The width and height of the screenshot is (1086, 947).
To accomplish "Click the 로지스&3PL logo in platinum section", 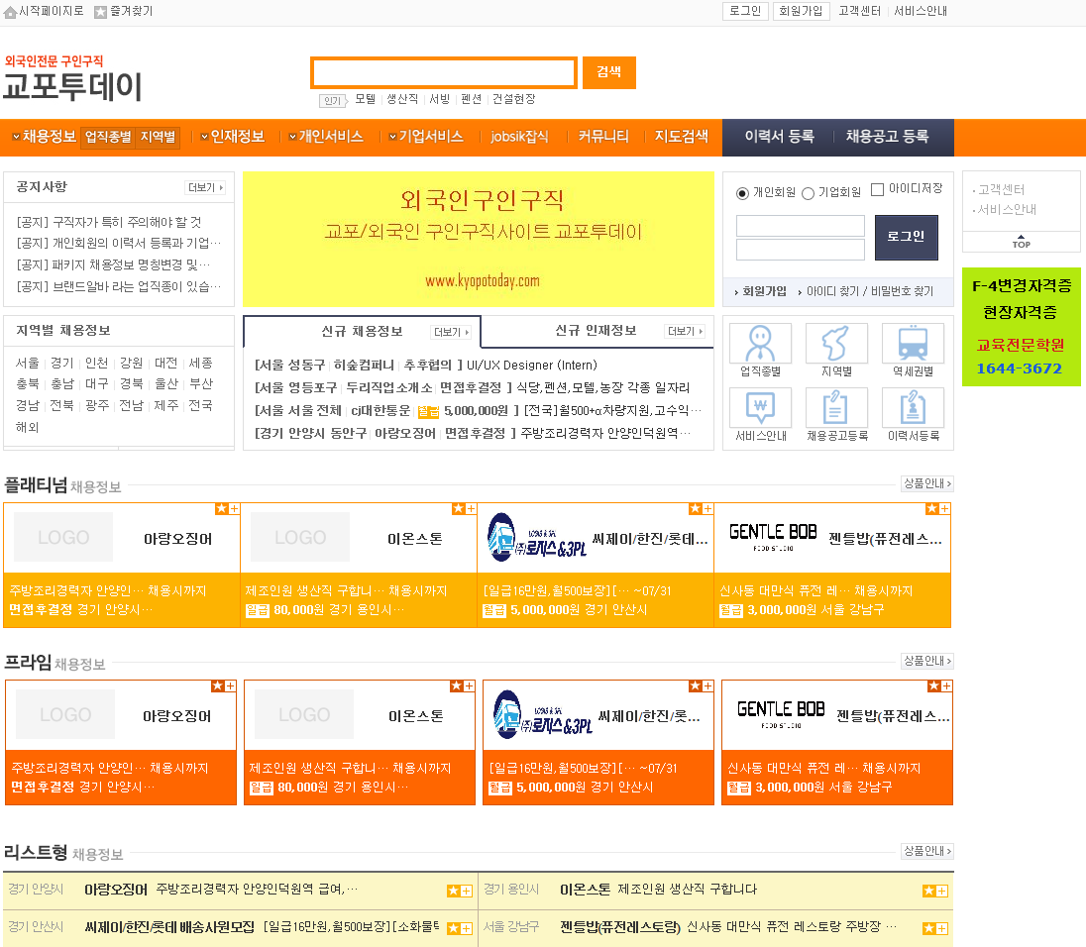I will tap(536, 537).
